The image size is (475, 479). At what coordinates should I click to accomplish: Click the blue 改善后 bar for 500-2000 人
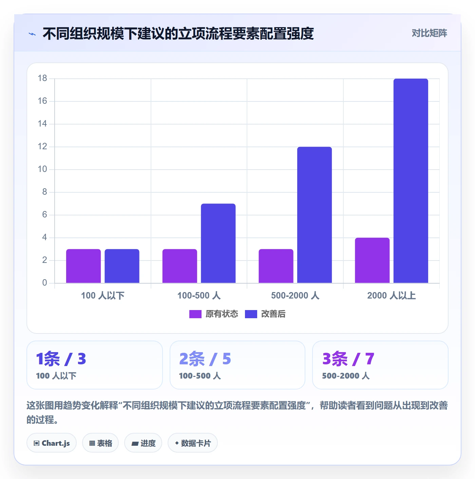[x=315, y=215]
